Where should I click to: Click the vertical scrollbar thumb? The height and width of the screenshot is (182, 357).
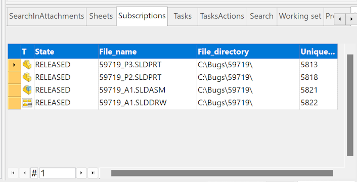tap(350, 105)
